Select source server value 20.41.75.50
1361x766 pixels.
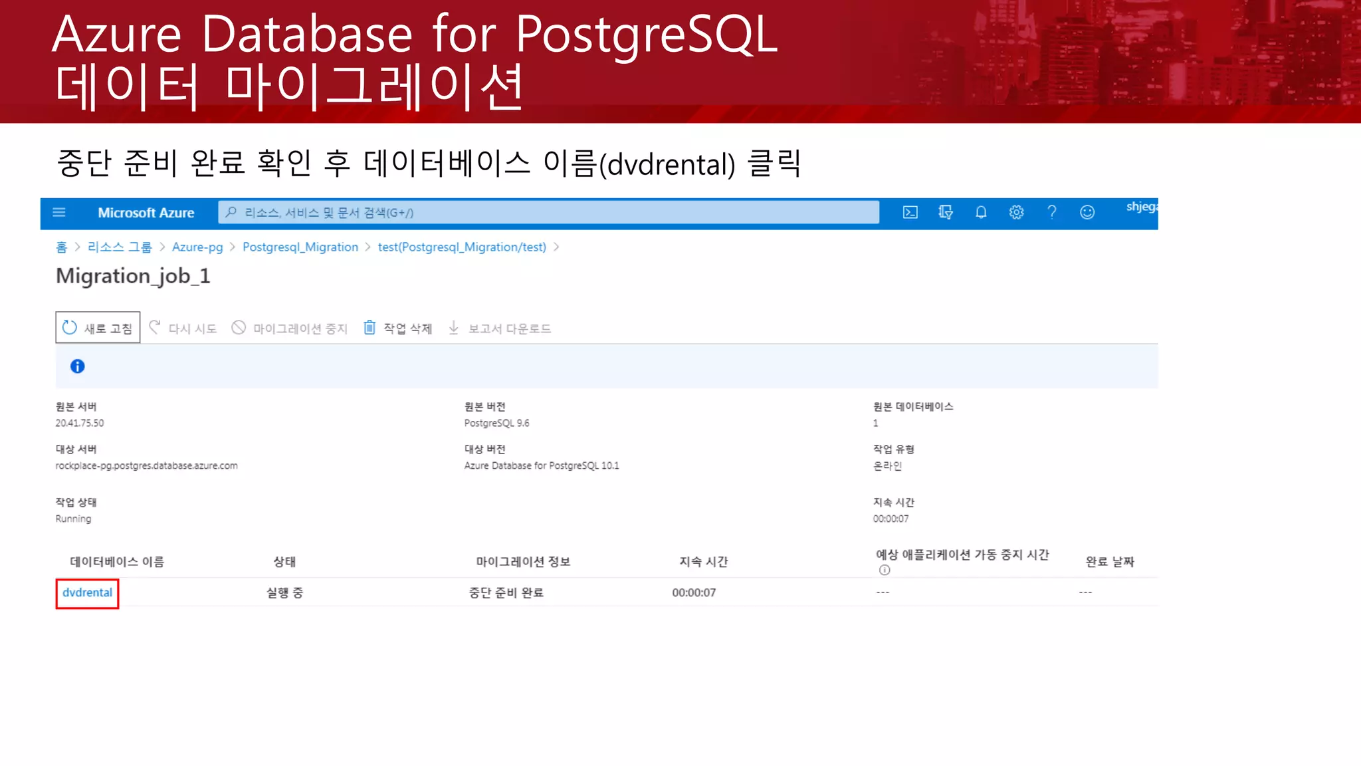pos(80,423)
